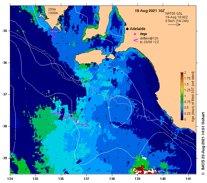Viewport: 207px width, 183px height.
Task: Click the Adelaide label
Action: (137, 29)
